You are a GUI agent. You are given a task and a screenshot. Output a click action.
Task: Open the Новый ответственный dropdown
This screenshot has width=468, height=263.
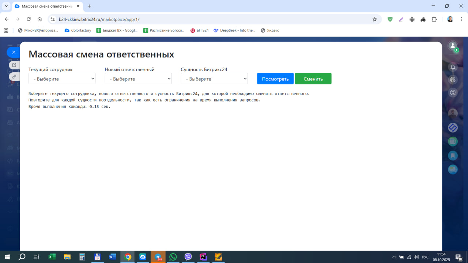[138, 79]
